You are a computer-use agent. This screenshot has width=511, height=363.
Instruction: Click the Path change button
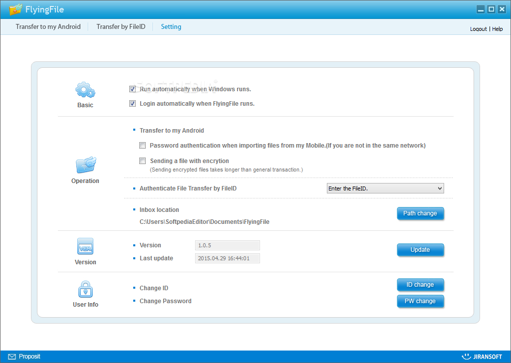pos(420,213)
